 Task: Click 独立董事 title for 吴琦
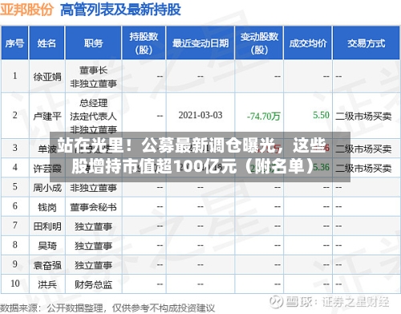point(93,246)
